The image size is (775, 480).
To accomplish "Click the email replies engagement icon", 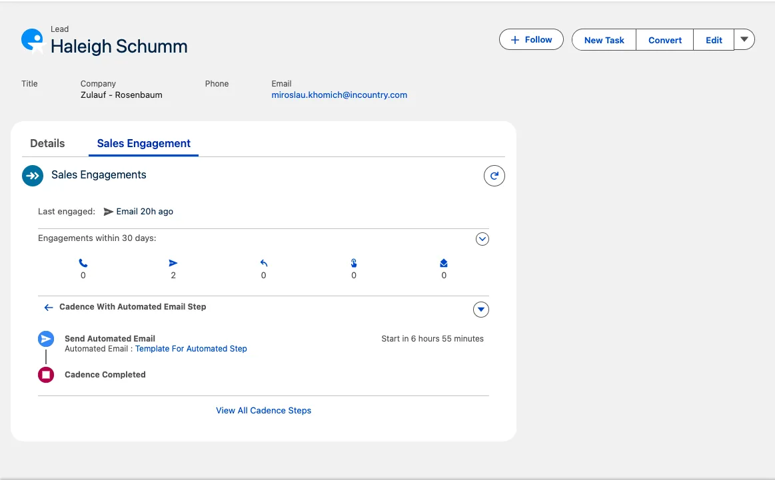I will [x=264, y=264].
